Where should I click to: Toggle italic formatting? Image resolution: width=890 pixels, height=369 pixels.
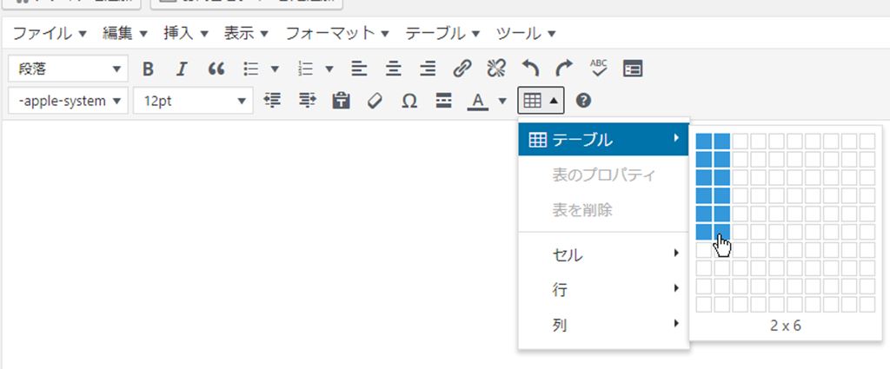[x=182, y=69]
